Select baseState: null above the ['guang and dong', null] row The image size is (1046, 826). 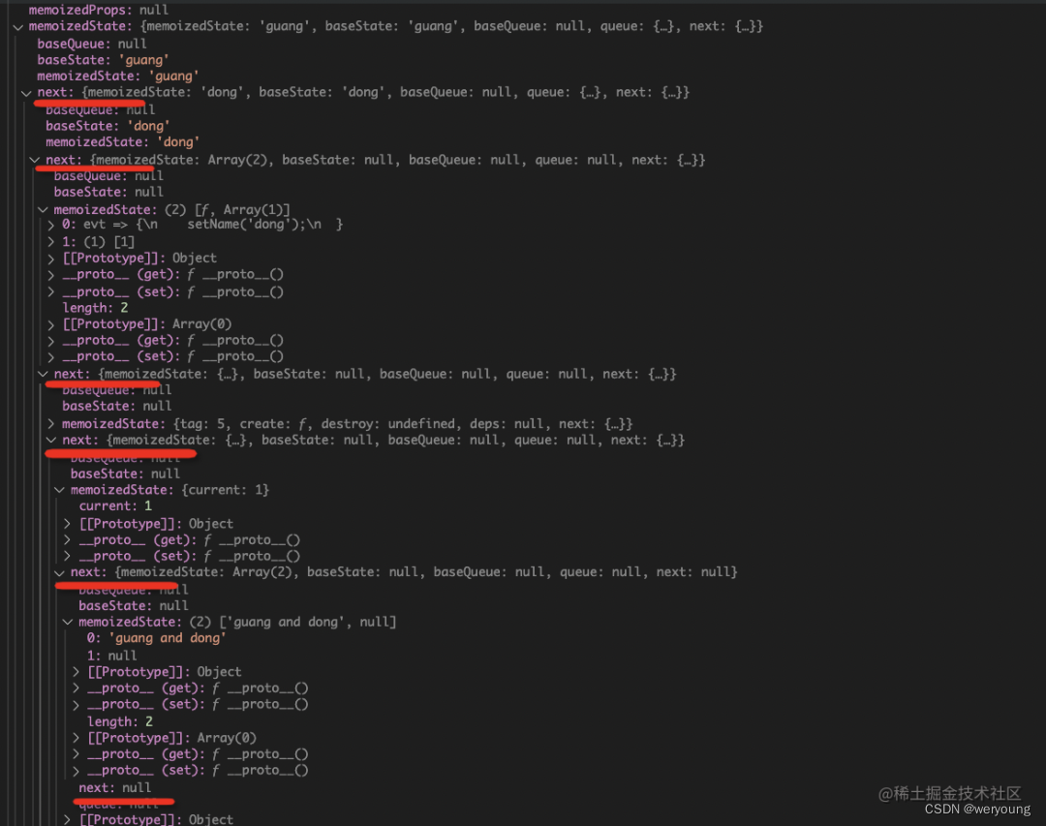point(134,606)
